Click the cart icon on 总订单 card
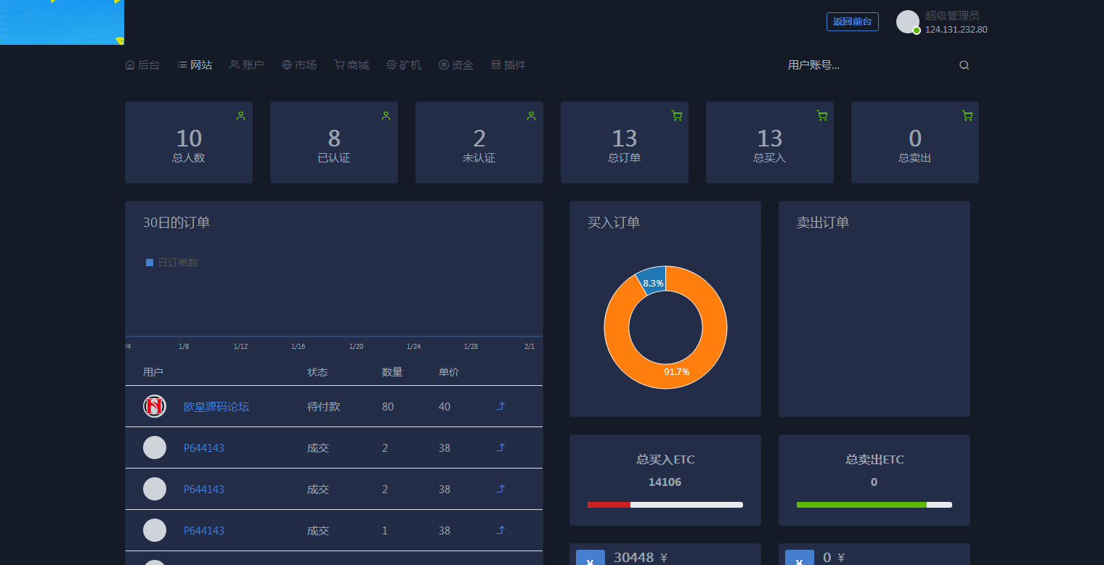The height and width of the screenshot is (565, 1104). tap(676, 115)
